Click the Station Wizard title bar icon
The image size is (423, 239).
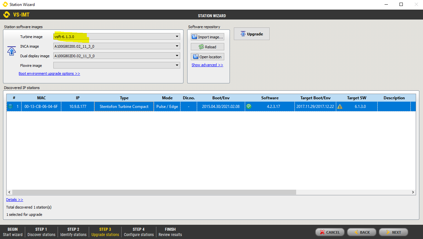5,4
